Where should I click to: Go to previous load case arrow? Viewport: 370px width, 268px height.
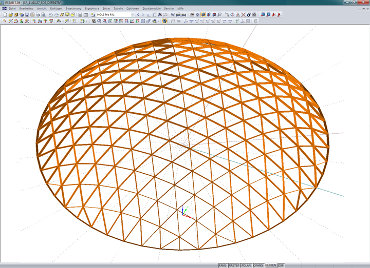pos(138,14)
